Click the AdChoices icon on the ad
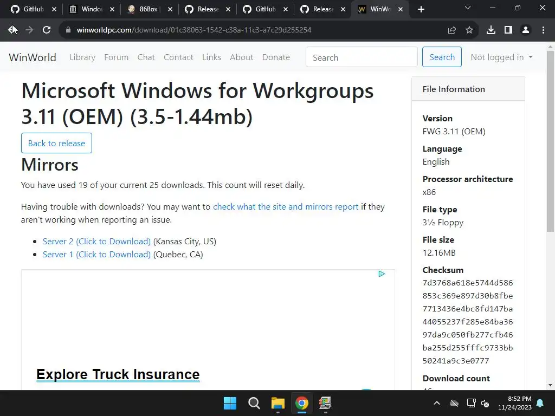Image resolution: width=555 pixels, height=416 pixels. (x=382, y=274)
